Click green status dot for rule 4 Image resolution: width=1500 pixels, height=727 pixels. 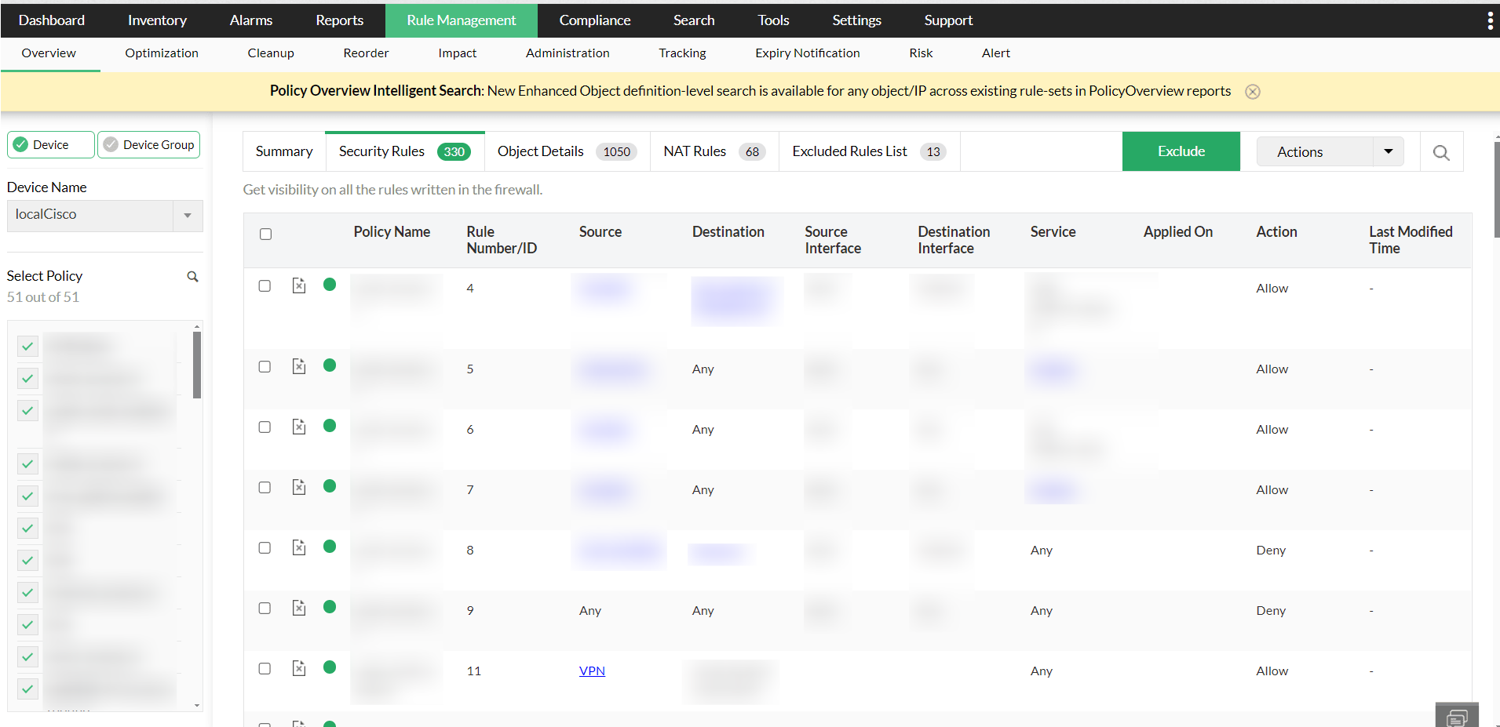[x=330, y=285]
